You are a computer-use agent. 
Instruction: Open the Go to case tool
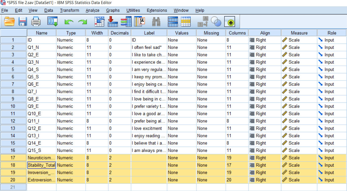click(99, 21)
